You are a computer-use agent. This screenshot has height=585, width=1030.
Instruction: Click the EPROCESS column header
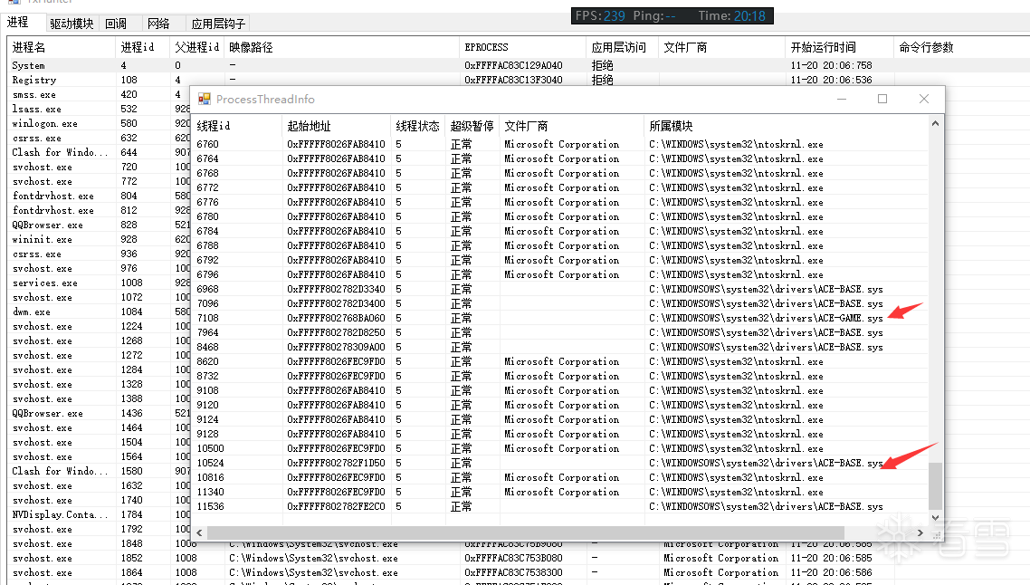click(522, 47)
